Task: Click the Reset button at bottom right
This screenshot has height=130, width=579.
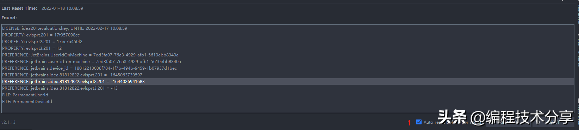Action: click(x=553, y=122)
